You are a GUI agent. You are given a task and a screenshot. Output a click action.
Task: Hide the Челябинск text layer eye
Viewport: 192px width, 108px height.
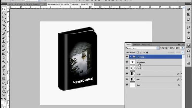(127, 62)
